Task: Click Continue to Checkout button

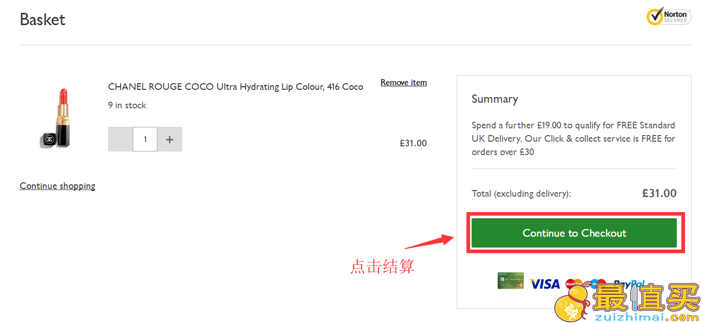Action: point(574,233)
